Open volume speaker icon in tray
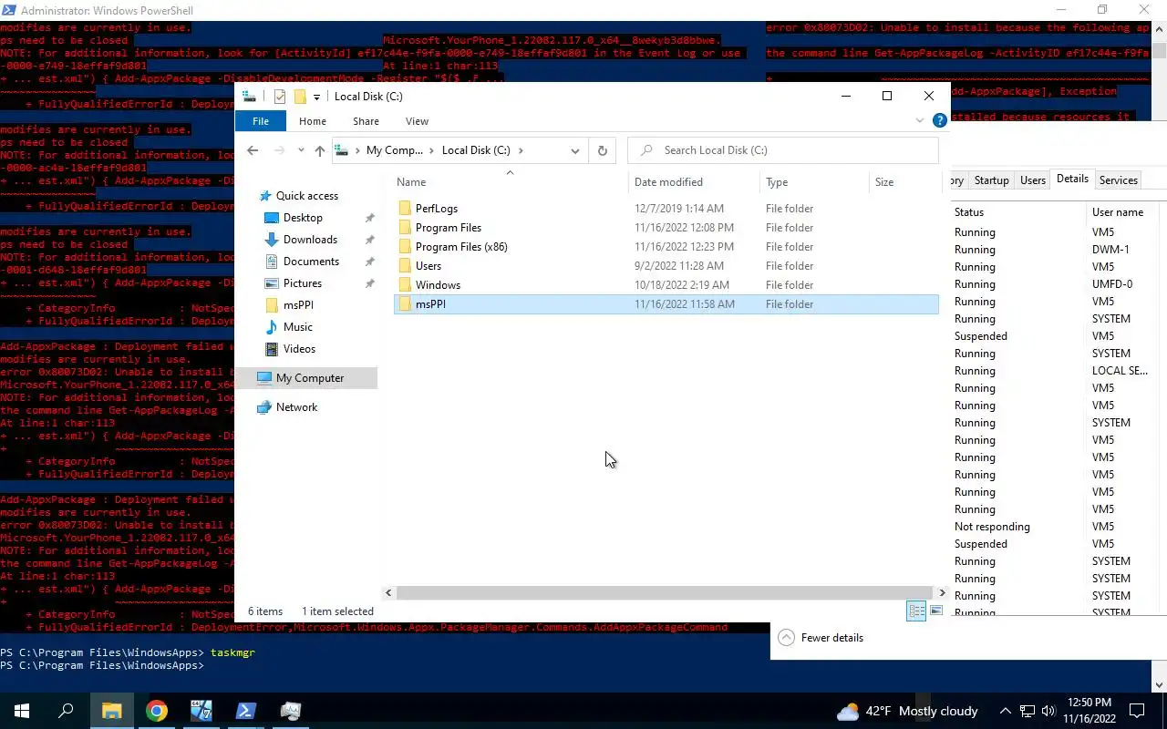The image size is (1167, 729). [x=1048, y=711]
